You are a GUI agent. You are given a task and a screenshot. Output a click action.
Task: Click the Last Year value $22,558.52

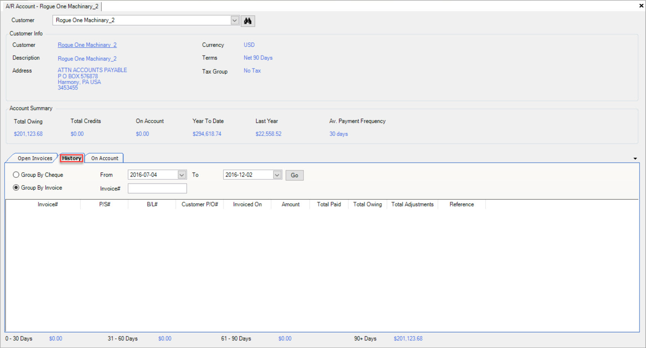268,134
